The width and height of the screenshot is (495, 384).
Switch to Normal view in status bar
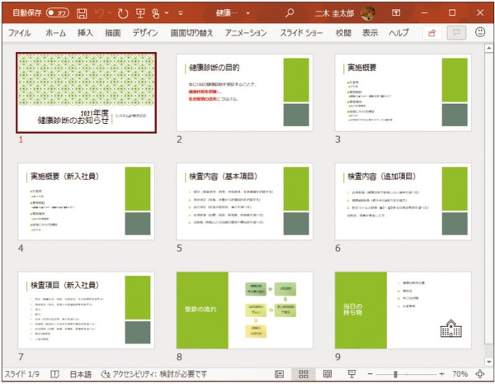[279, 374]
